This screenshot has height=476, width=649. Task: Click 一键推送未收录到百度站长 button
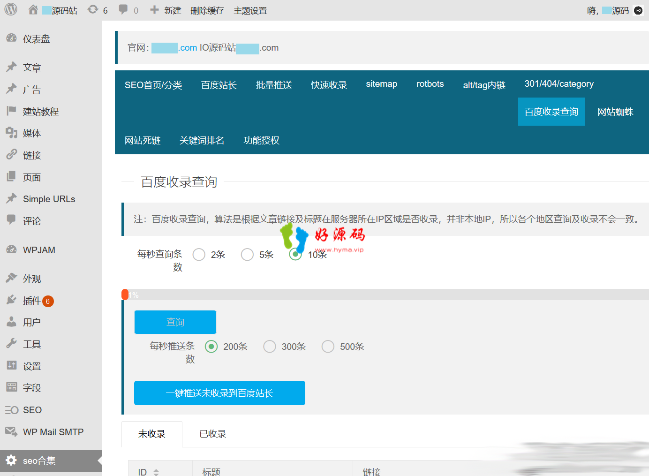click(219, 393)
